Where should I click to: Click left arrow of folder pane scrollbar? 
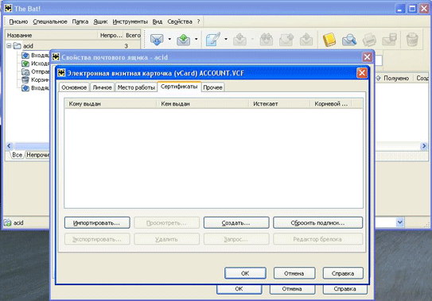tap(9, 146)
